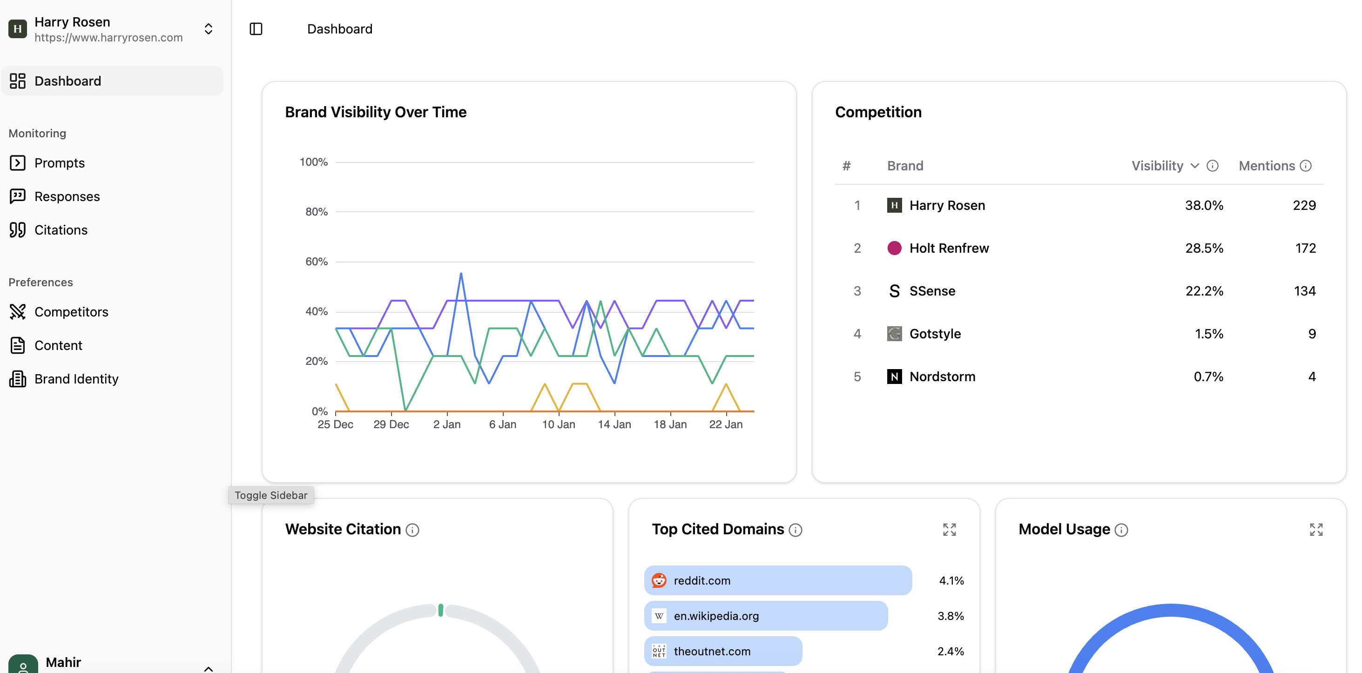The image size is (1362, 673).
Task: Click the Holt Renfrew magenta color dot
Action: click(894, 248)
